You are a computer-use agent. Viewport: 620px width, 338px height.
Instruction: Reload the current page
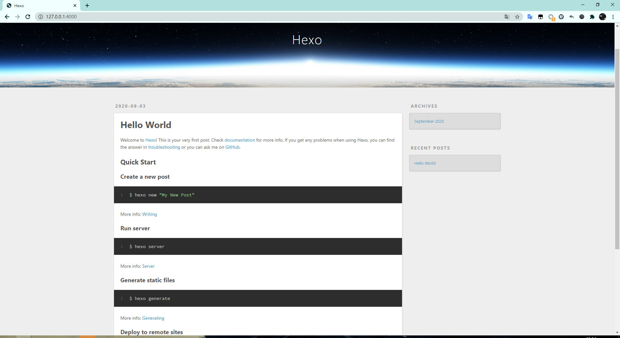click(x=28, y=17)
